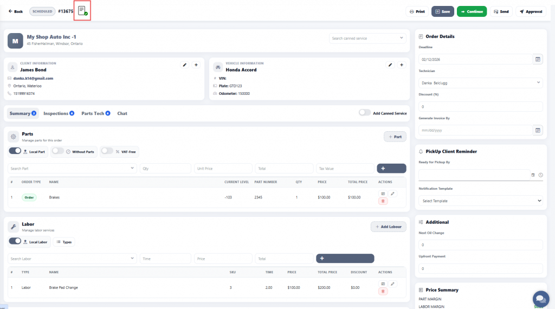Open the chat support bubble
The width and height of the screenshot is (555, 309).
tap(540, 299)
